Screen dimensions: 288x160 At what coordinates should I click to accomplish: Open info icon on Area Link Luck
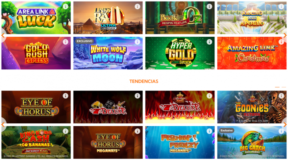coord(65,7)
